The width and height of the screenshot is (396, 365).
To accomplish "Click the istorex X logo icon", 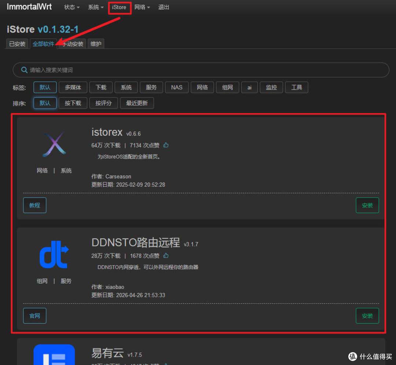I will point(54,144).
